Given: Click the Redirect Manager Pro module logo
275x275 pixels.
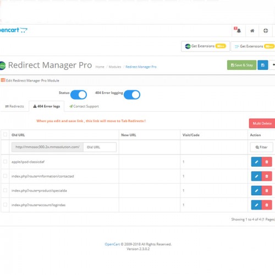Looking at the screenshot, I should (3, 65).
